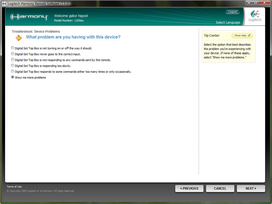Pick the 'responding too slowly' radio button
This screenshot has width=272, height=204.
coord(13,65)
